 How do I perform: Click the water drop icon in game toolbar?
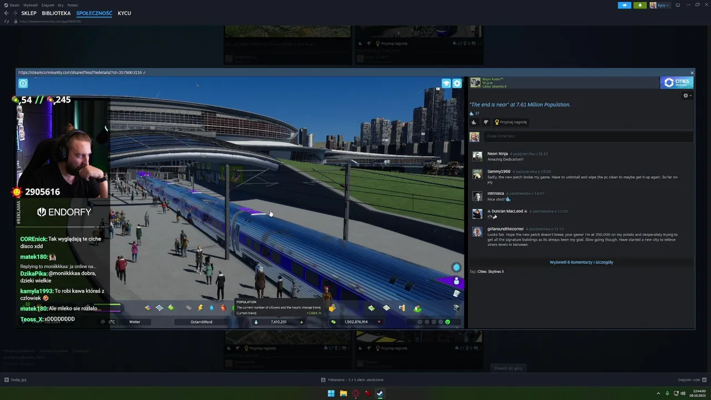[x=211, y=308]
